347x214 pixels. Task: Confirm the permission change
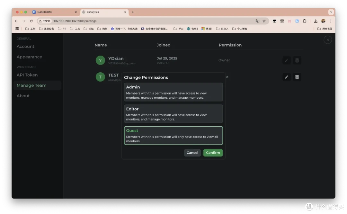pyautogui.click(x=213, y=153)
